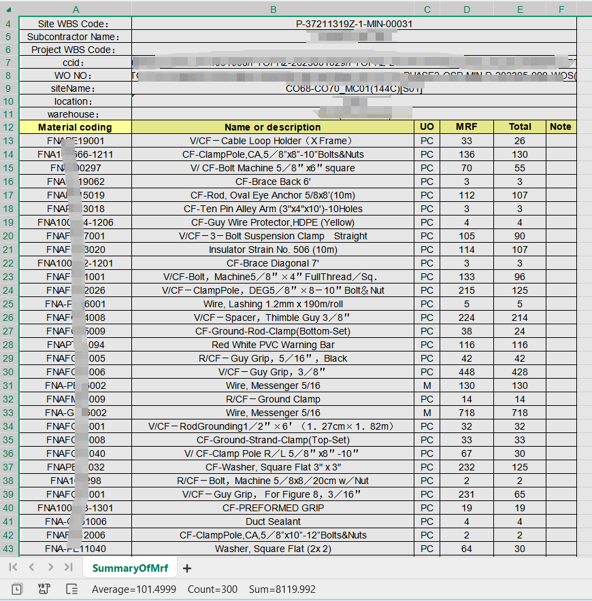
Task: Click CF-Rod, Oval Eye Anchor cell
Action: pyautogui.click(x=273, y=195)
